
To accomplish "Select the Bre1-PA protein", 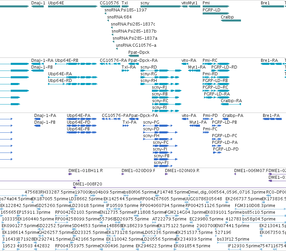I will (272, 119).
